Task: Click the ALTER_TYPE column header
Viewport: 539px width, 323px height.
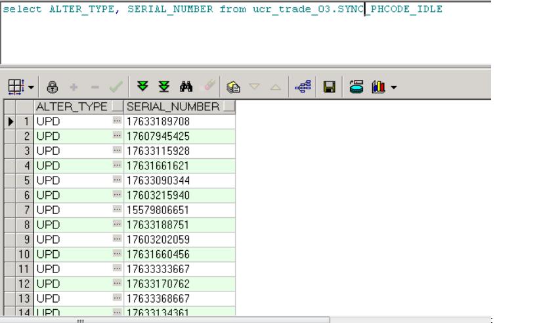Action: tap(79, 107)
